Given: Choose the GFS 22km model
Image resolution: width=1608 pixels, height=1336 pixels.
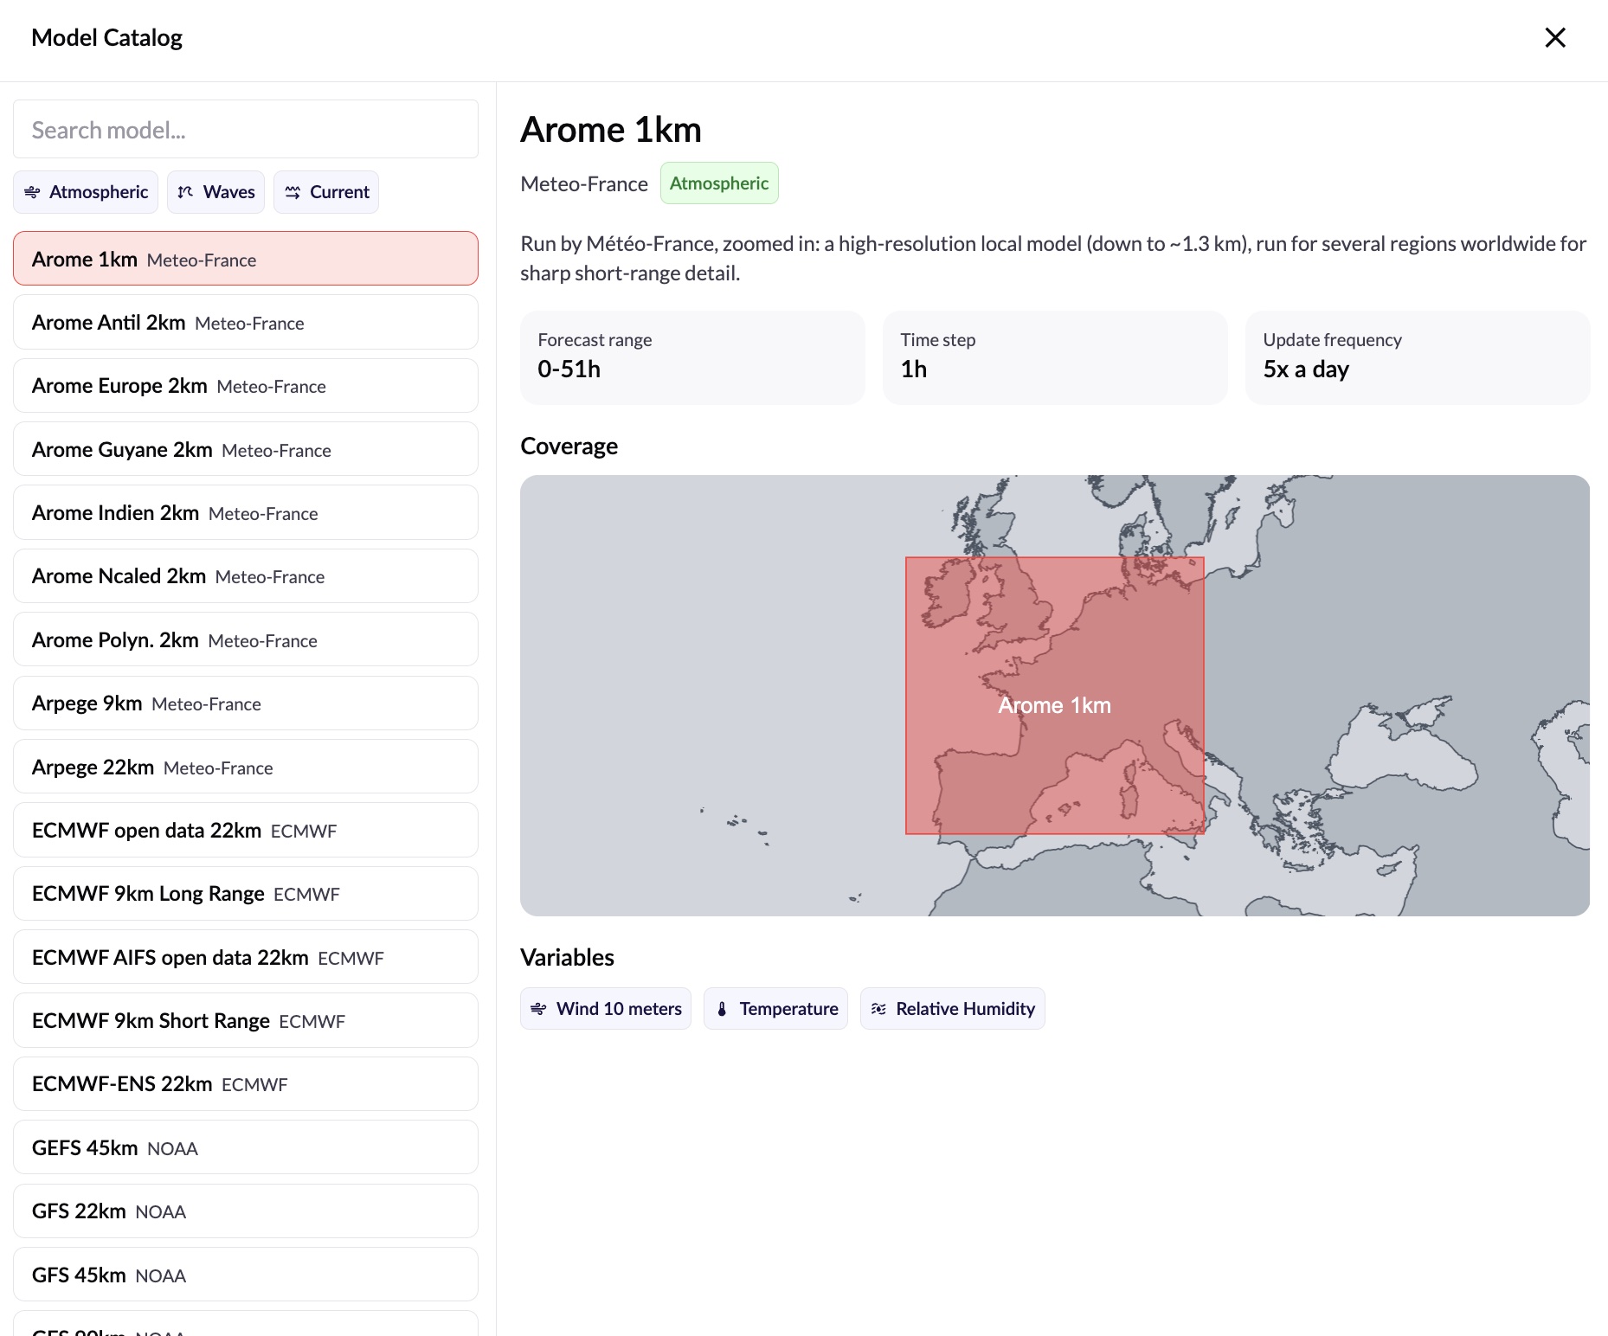Looking at the screenshot, I should [246, 1211].
